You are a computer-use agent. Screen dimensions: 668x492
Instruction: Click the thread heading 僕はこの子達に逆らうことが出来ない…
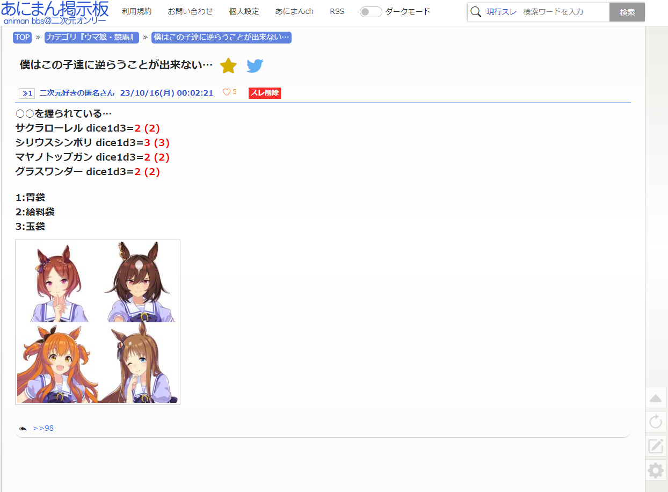(x=117, y=65)
